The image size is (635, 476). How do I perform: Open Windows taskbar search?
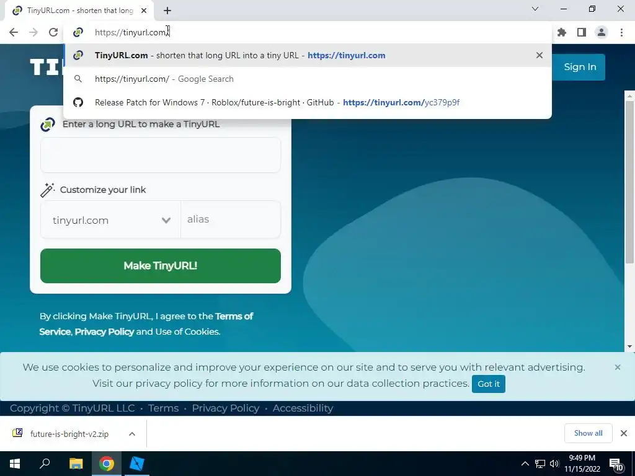pyautogui.click(x=45, y=464)
